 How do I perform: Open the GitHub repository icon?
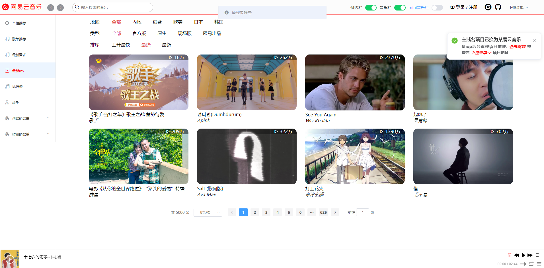pos(498,7)
